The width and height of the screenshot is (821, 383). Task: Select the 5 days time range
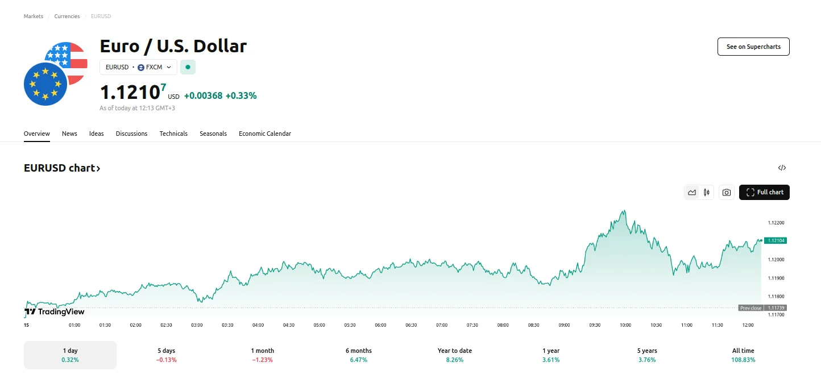coord(167,355)
